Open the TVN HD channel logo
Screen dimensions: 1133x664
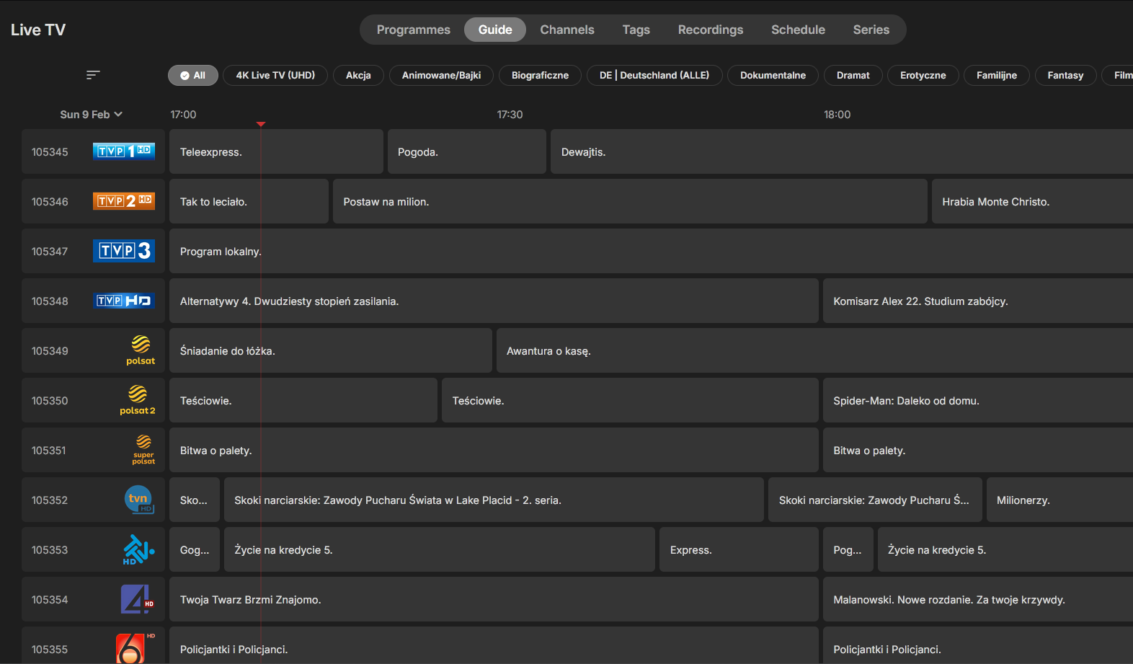[139, 500]
